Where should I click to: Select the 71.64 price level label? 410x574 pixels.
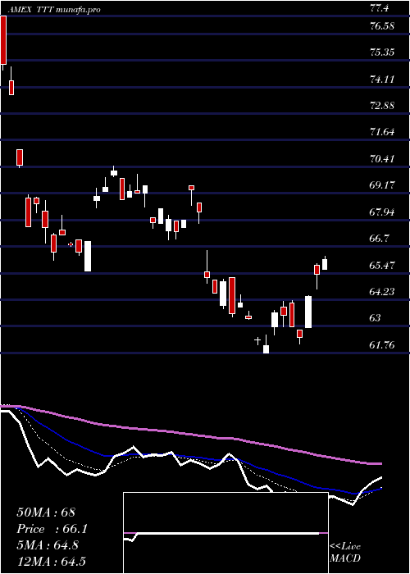382,132
